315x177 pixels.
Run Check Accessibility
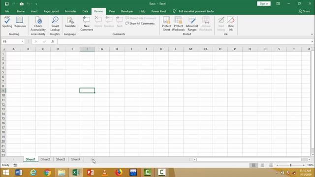[38, 24]
